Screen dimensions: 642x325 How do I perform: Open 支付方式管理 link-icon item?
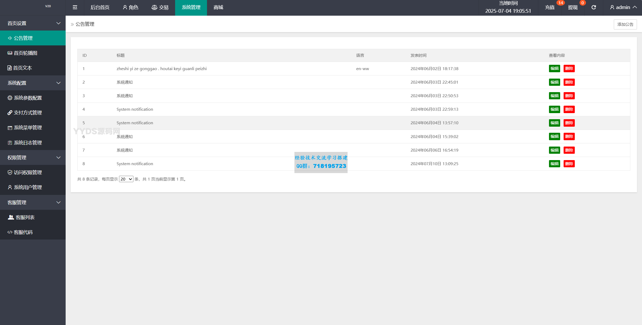tap(28, 113)
